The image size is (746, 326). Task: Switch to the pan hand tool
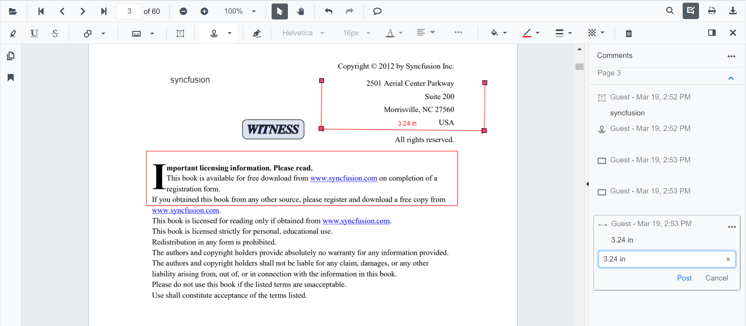[301, 11]
